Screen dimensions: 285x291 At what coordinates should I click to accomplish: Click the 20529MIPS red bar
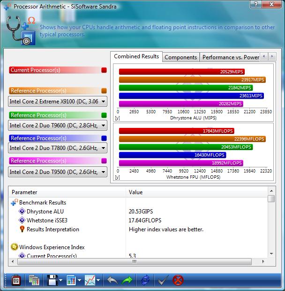(182, 71)
